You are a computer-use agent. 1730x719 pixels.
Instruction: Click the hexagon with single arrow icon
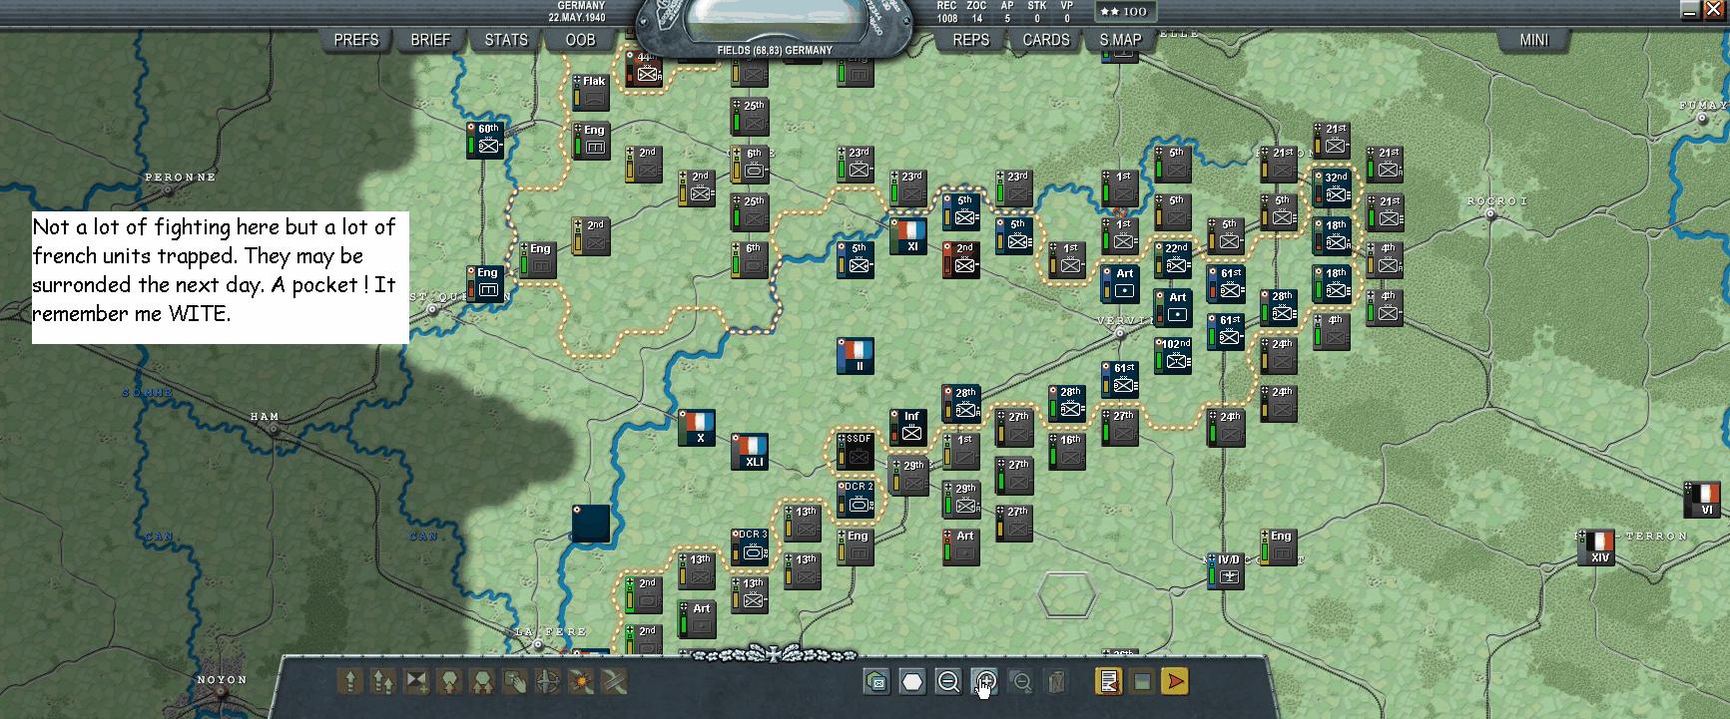(x=449, y=681)
